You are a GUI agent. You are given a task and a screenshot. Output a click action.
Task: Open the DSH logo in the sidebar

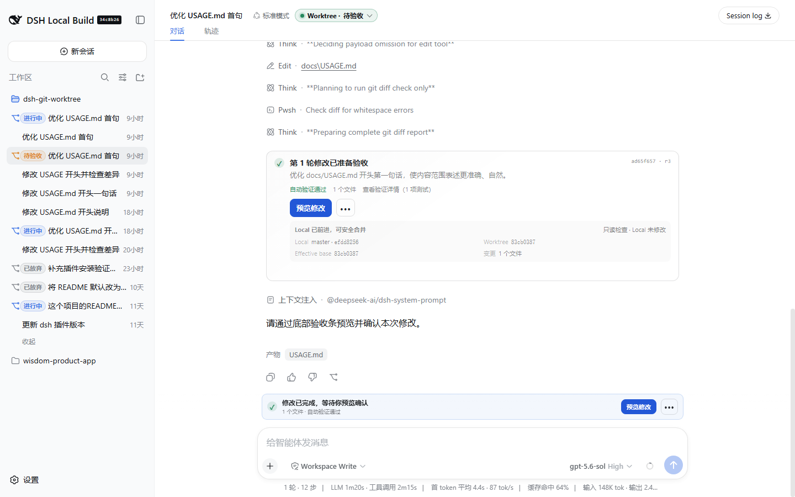(x=15, y=20)
